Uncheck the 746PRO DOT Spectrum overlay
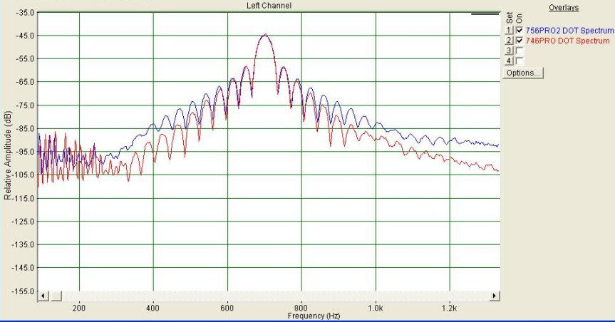Image resolution: width=615 pixels, height=322 pixels. pyautogui.click(x=520, y=41)
